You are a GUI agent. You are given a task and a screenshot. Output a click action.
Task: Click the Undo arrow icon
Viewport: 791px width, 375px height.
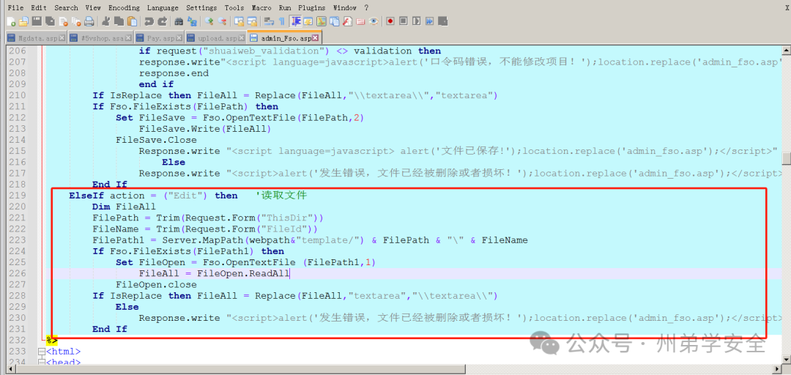point(149,21)
